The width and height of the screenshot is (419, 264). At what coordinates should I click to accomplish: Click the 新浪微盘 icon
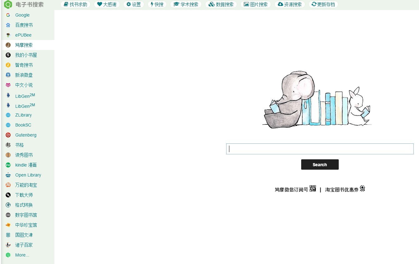click(x=8, y=75)
